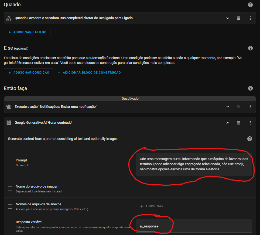Open three-dot menu on Lavadora trigger
The image size is (260, 235).
pyautogui.click(x=250, y=18)
